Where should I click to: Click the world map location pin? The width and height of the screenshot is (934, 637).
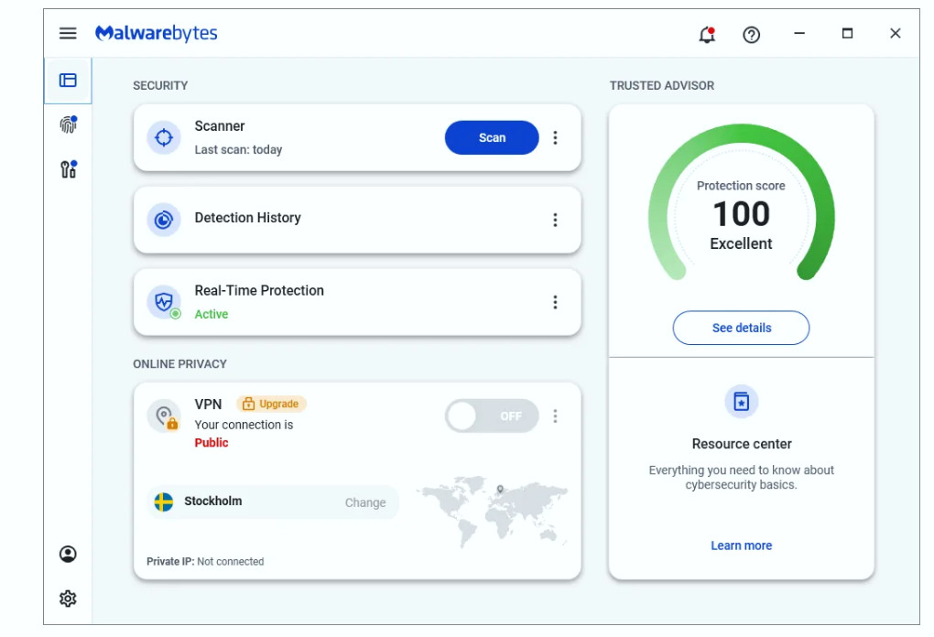500,490
